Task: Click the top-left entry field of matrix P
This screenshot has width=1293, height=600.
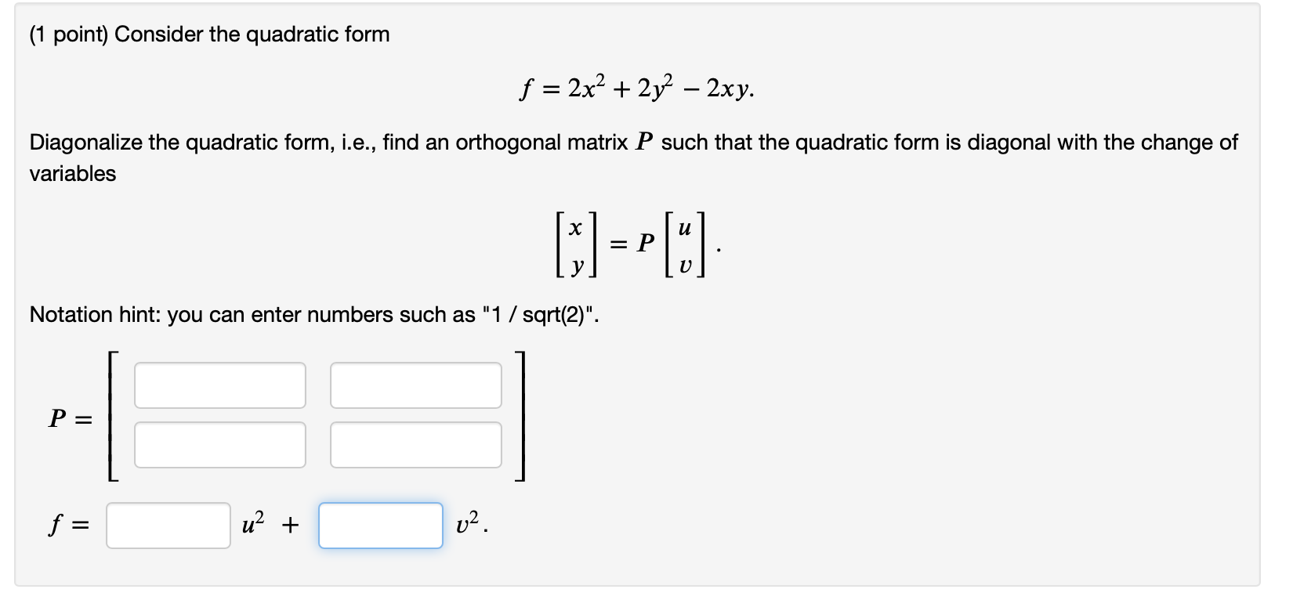Action: point(220,385)
